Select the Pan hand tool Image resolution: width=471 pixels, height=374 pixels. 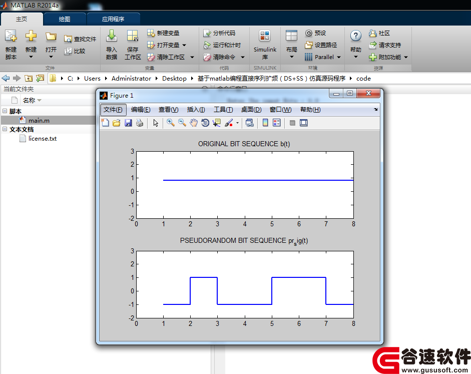pos(194,123)
